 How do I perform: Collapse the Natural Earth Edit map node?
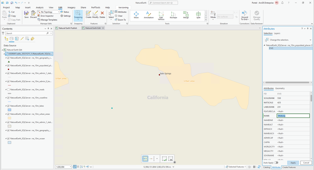pos(3,50)
